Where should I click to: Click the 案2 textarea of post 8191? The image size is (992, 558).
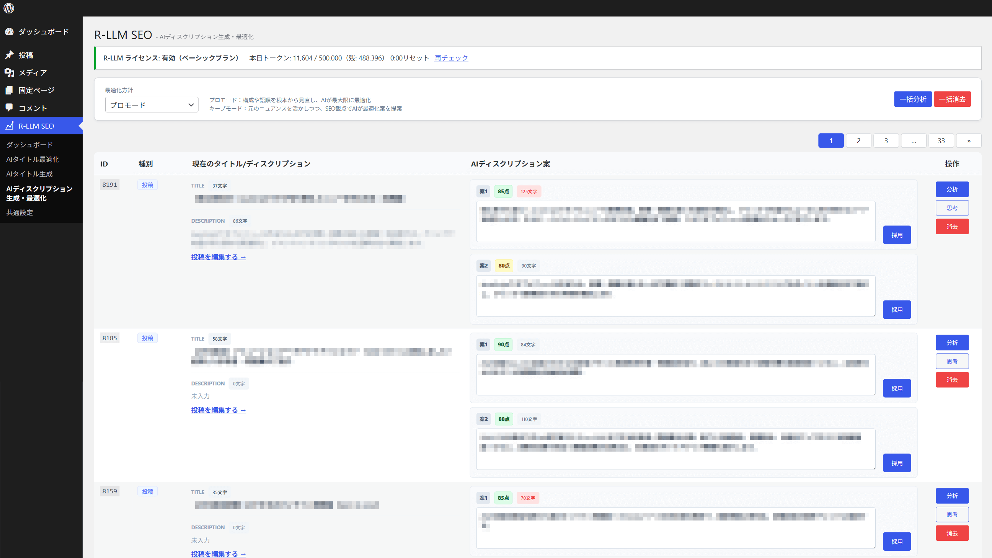point(676,296)
